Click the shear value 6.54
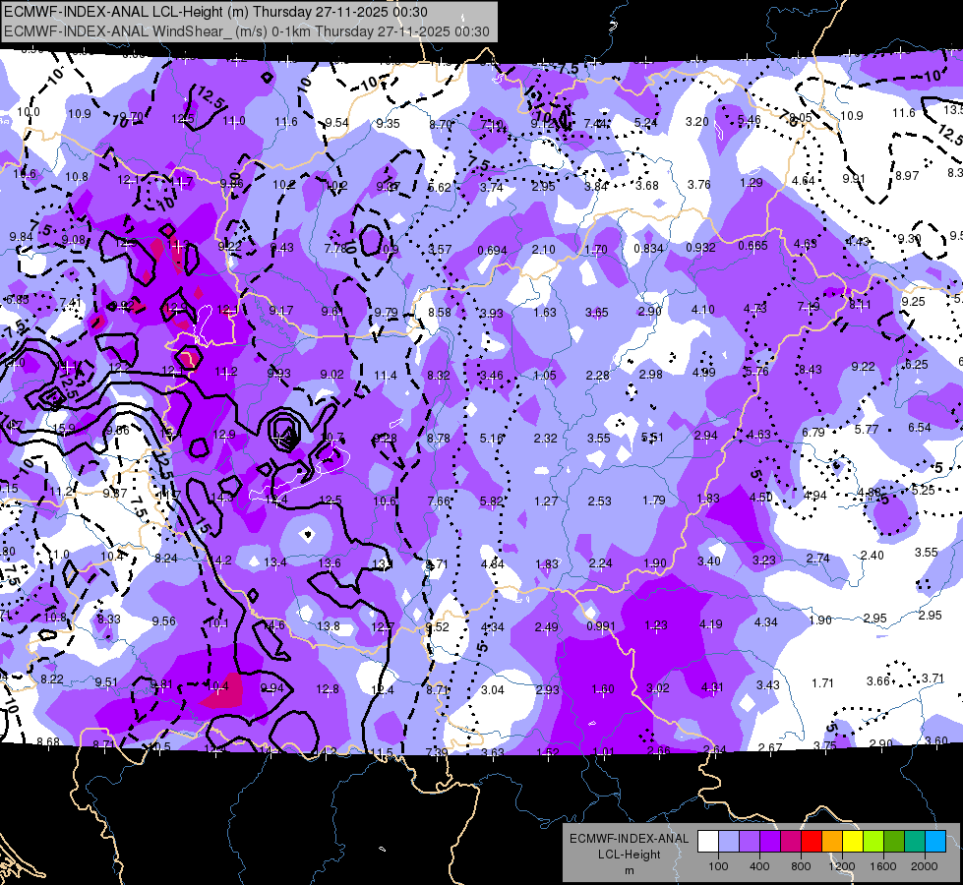963x885 pixels. click(x=920, y=427)
